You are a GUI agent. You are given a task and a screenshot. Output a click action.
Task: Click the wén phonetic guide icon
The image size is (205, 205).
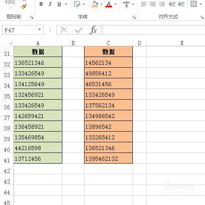126,4
